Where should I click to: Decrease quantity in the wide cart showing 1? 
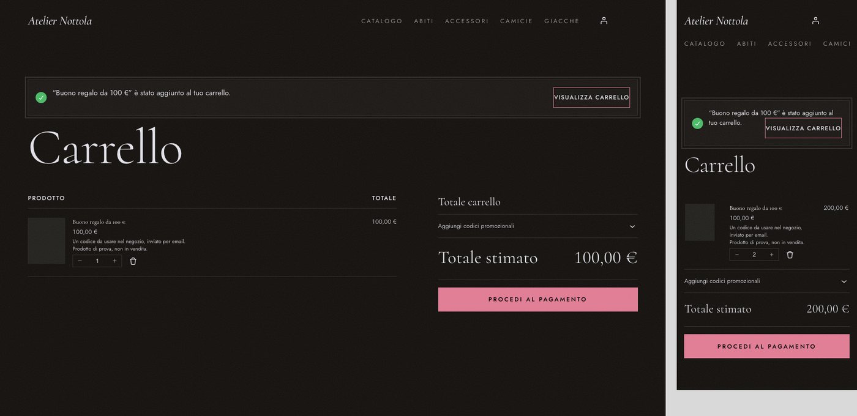pyautogui.click(x=80, y=261)
